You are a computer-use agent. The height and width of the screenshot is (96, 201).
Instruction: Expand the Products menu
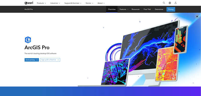tap(41, 3)
